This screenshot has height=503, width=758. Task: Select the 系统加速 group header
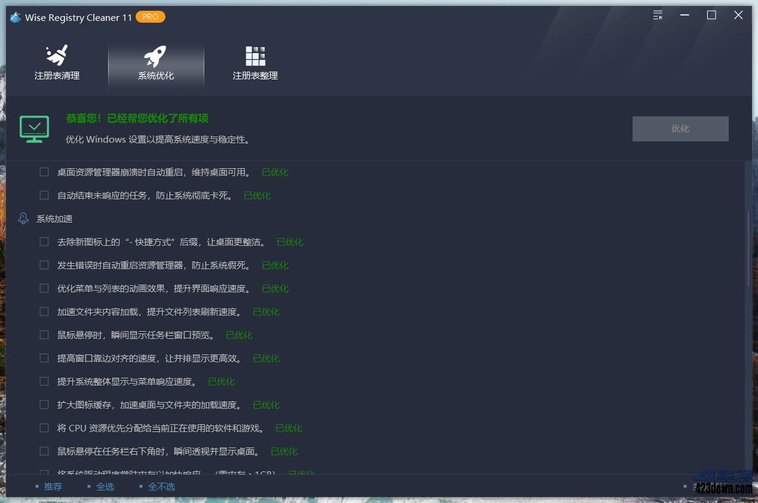pyautogui.click(x=54, y=219)
